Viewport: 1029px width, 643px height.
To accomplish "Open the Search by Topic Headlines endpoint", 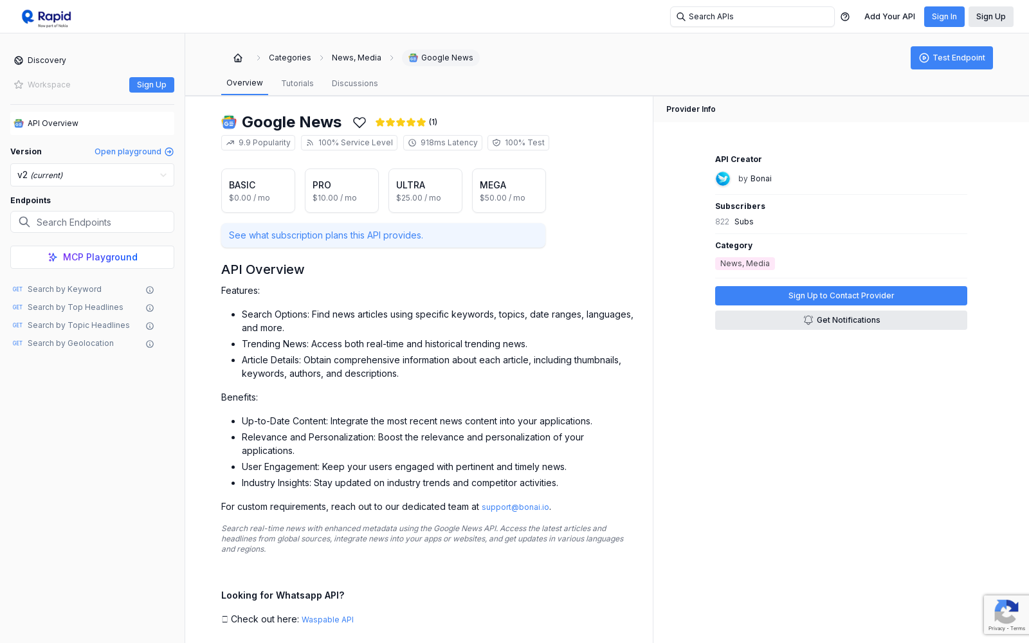I will (78, 325).
